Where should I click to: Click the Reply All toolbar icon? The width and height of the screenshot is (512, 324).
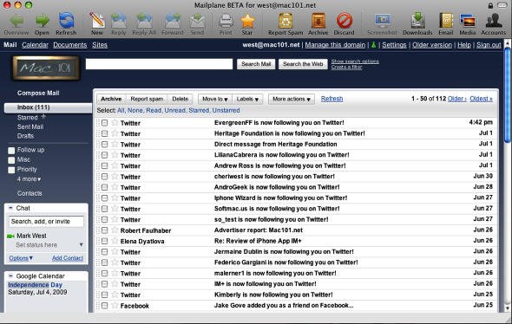tap(144, 21)
